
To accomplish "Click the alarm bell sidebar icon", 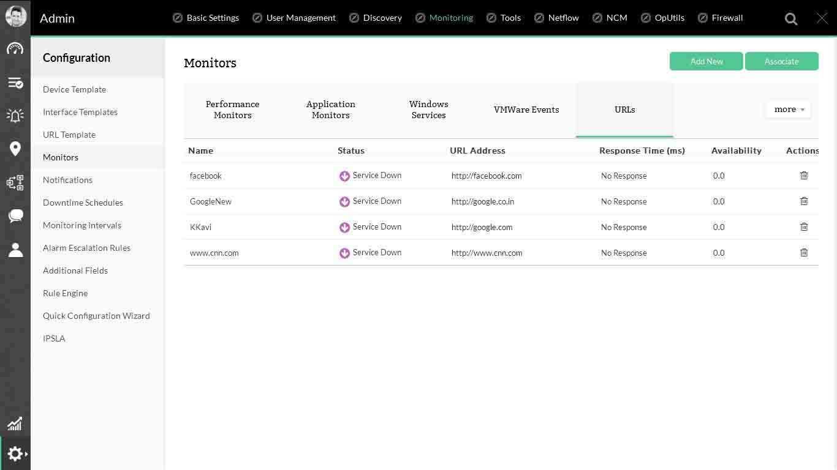I will [15, 115].
